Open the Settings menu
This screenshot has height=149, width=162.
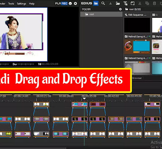pyautogui.click(x=22, y=4)
